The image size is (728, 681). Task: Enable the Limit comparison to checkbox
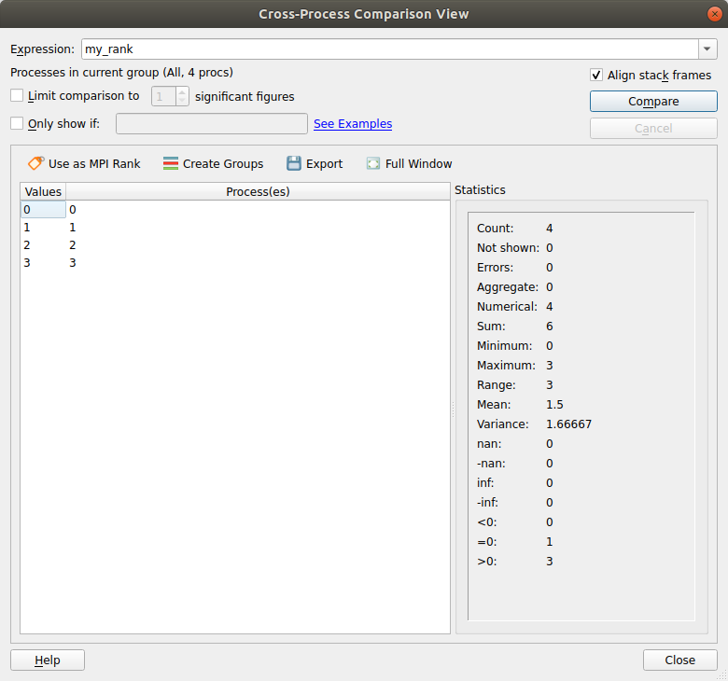pos(17,95)
